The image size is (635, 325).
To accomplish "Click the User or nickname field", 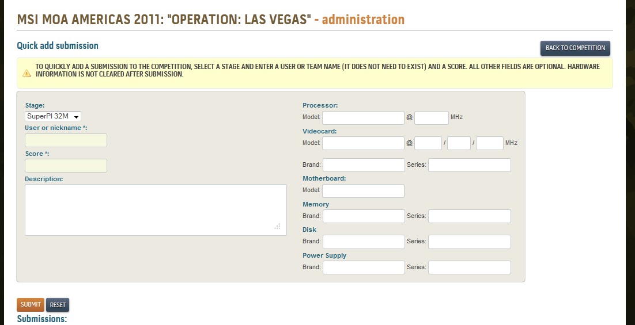I will (66, 140).
